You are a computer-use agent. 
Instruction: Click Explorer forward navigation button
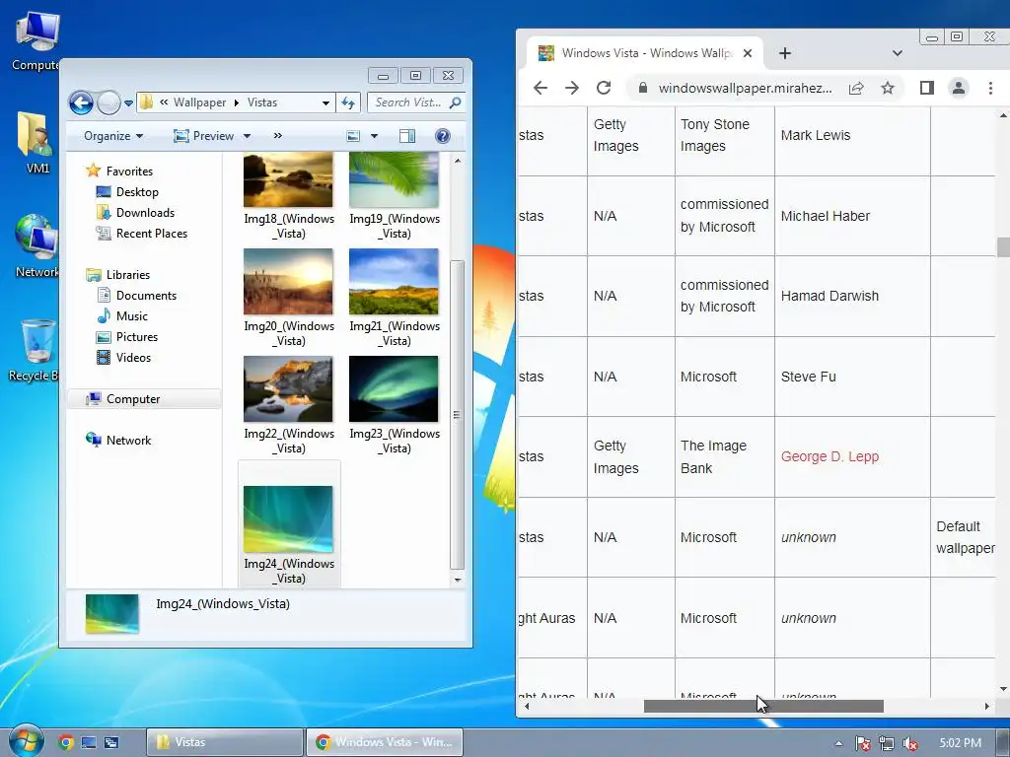[x=108, y=103]
